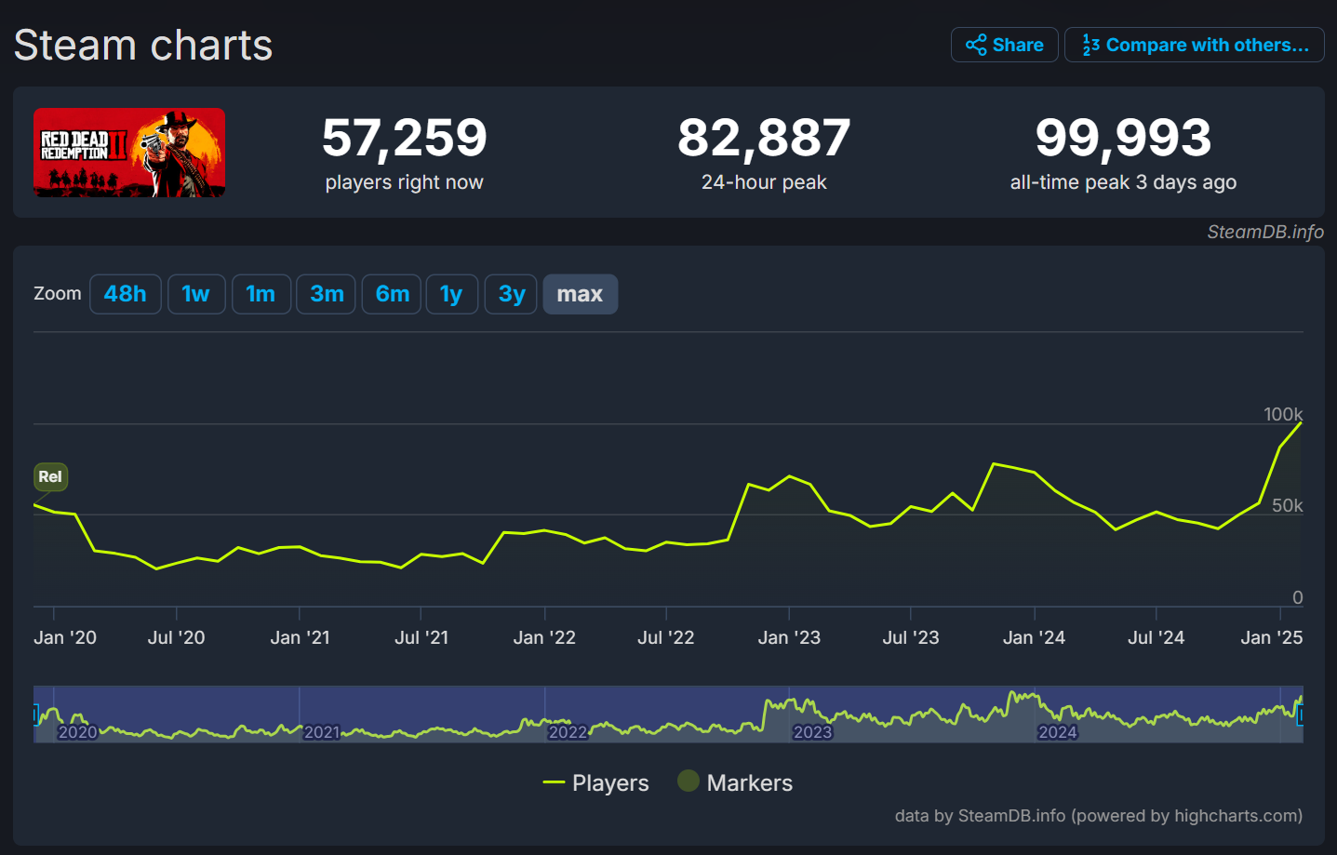1337x855 pixels.
Task: Click the Red Dead Redemption 2 banner
Action: pyautogui.click(x=128, y=154)
